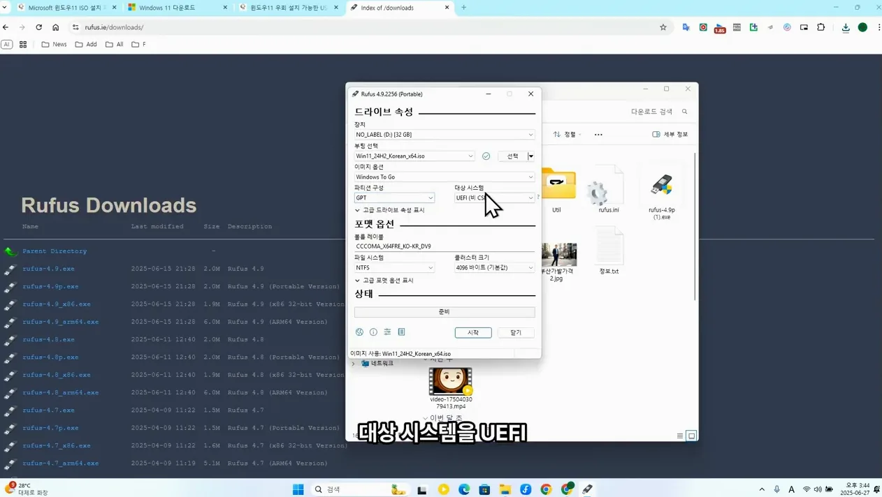882x497 pixels.
Task: Open 선택 button split arrow
Action: [531, 156]
